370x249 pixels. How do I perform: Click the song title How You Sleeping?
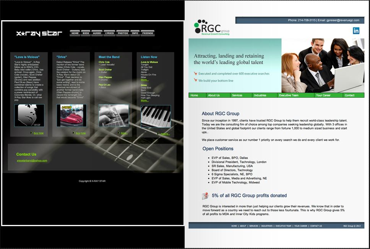[150, 95]
